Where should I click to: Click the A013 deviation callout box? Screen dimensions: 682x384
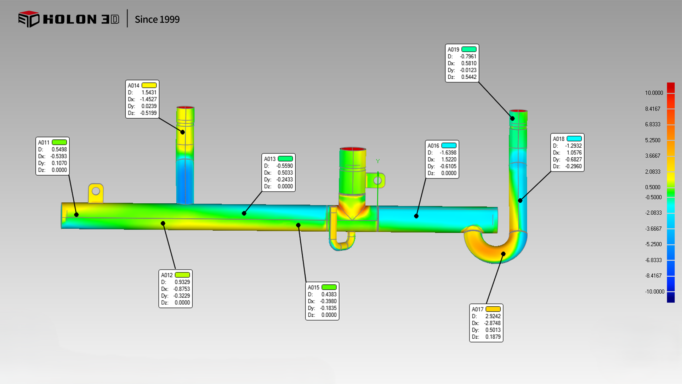point(278,173)
